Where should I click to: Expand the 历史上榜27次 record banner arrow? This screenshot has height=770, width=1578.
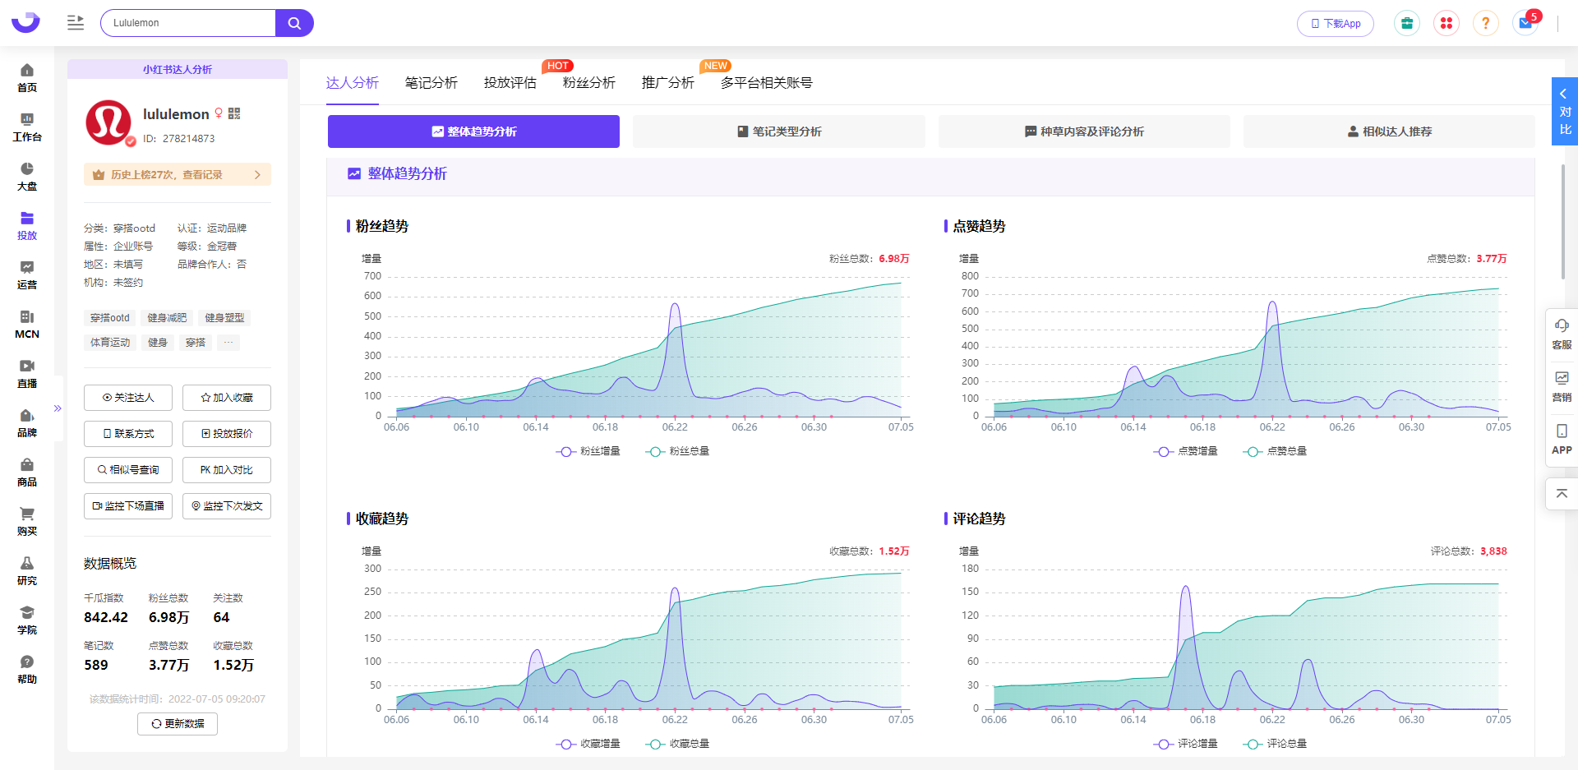(x=257, y=174)
